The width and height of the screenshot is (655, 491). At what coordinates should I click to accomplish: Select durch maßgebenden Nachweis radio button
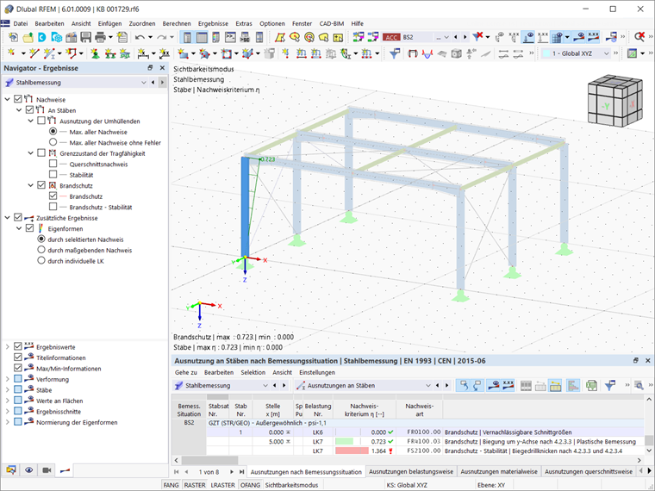pos(41,250)
